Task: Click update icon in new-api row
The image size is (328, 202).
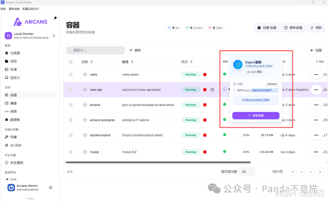Action: pos(212,90)
